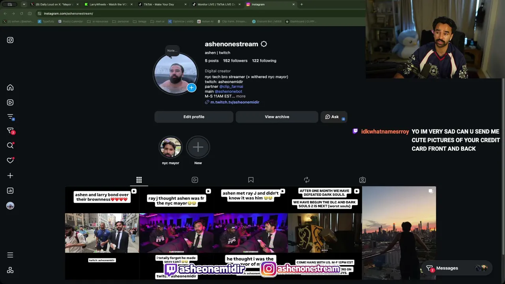
Task: Open the profile picture with the Note bubble
Action: [176, 74]
